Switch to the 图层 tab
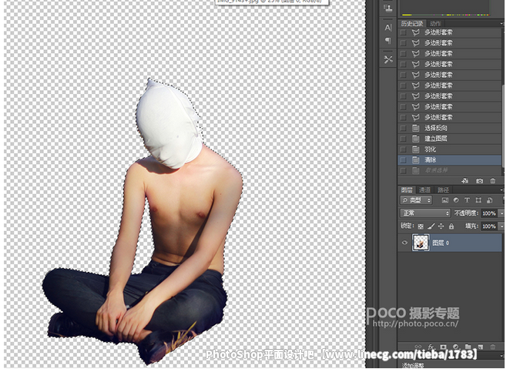Screen dimensions: 520x369 (407, 190)
